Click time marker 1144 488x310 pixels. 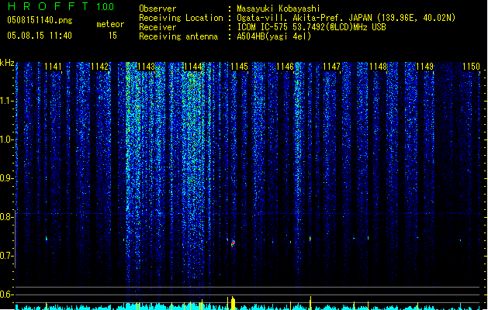pyautogui.click(x=192, y=67)
